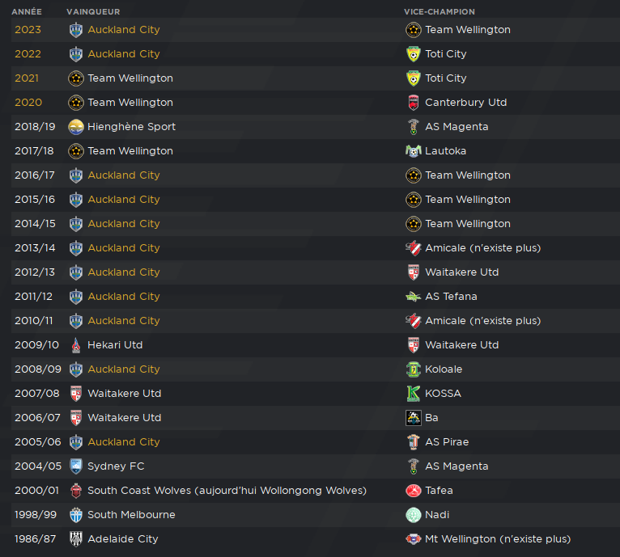Click the Auckland City crest in the 2023 row

click(x=76, y=30)
